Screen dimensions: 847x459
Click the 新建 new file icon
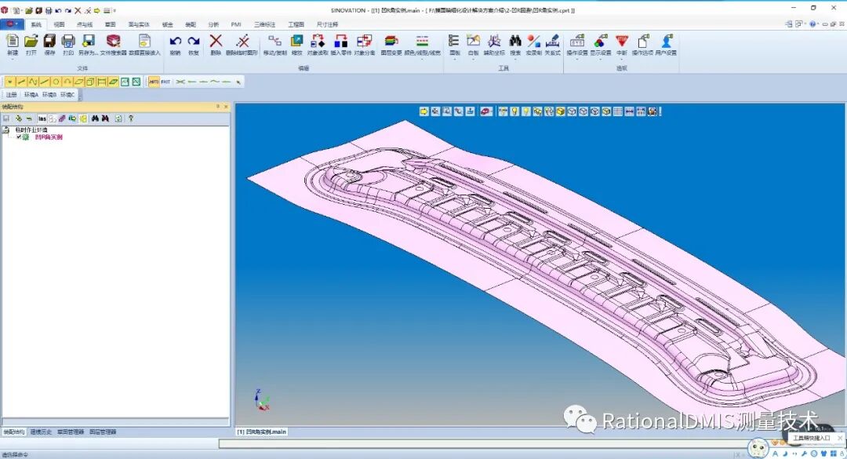point(13,41)
